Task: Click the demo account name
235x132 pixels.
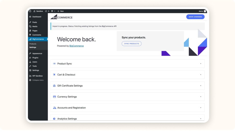Action: click(x=201, y=11)
